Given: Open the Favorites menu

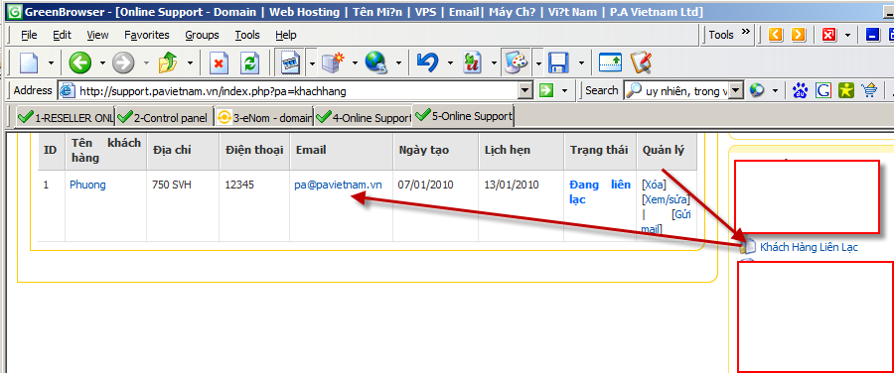Looking at the screenshot, I should (147, 35).
